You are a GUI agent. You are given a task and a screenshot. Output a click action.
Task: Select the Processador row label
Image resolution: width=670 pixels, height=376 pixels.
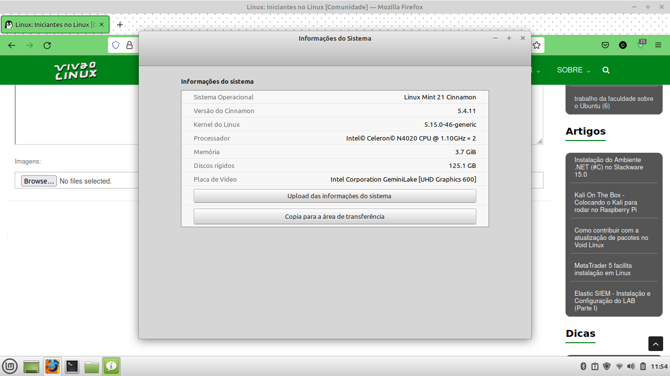coord(212,138)
